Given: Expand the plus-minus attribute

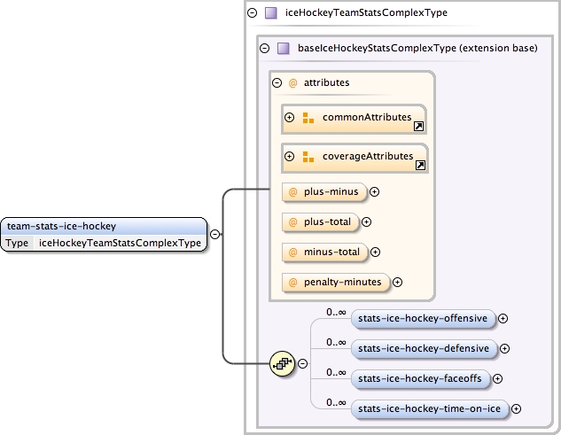Looking at the screenshot, I should [x=374, y=190].
